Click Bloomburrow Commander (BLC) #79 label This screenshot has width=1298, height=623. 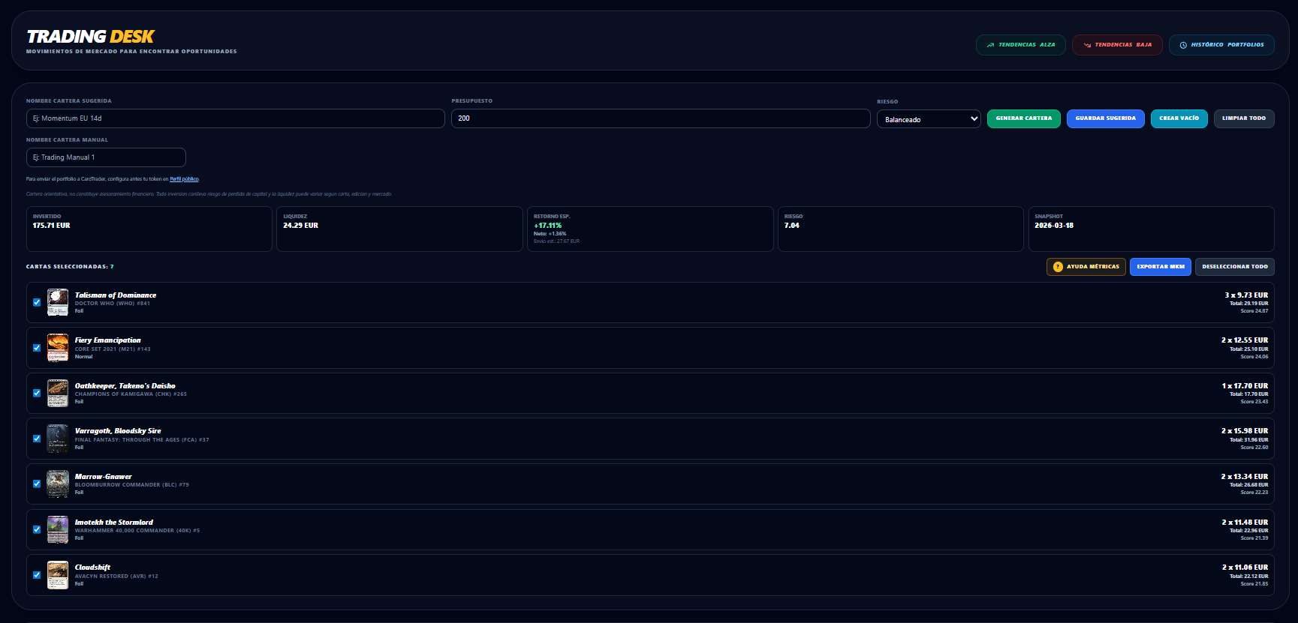pos(132,485)
